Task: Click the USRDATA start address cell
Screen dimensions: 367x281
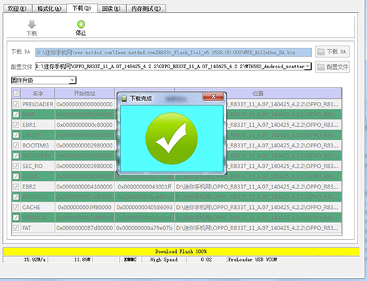Action: pyautogui.click(x=84, y=217)
